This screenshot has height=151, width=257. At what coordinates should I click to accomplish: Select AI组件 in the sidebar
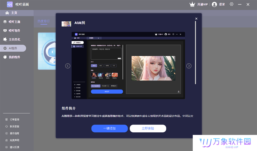13,48
